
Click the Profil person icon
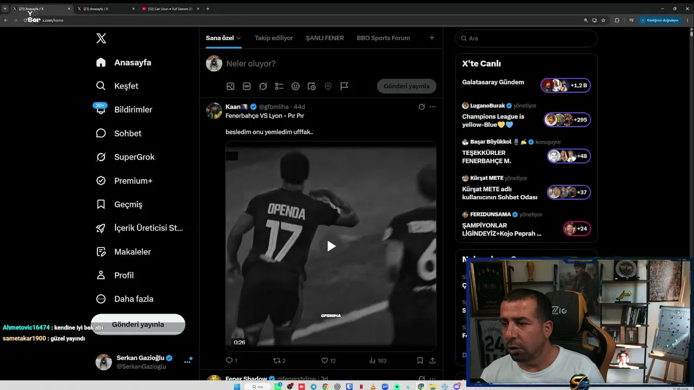pos(101,275)
